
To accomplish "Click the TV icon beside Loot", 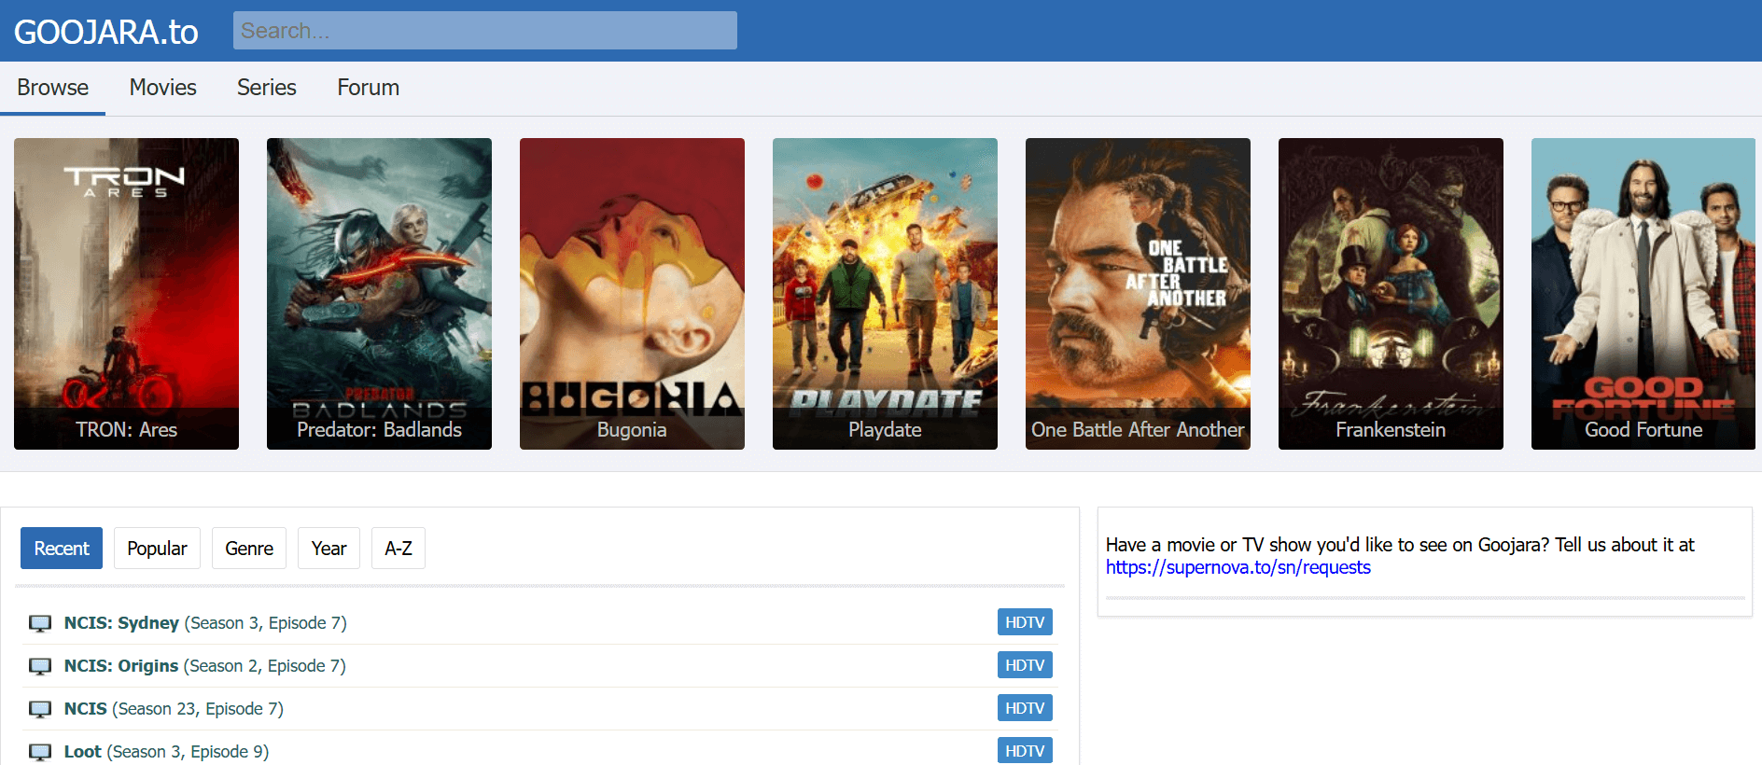I will click(x=40, y=752).
